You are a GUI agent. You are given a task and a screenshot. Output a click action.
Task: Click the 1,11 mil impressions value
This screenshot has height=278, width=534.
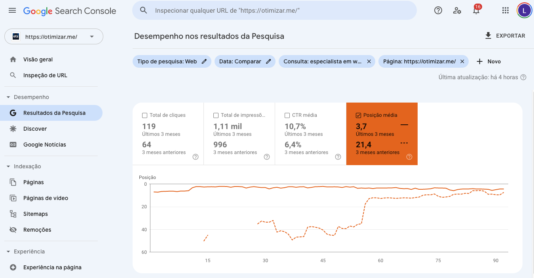pyautogui.click(x=228, y=126)
